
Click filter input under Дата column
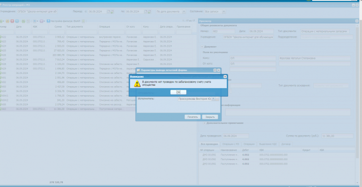point(23,32)
